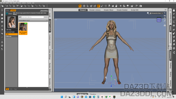Open the File menu
The image size is (176, 99).
(1, 3)
